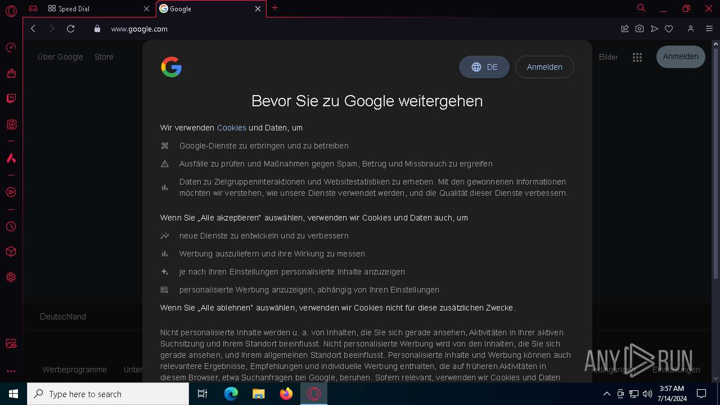Click the Einstellungen footer link
The image size is (720, 405).
[677, 370]
